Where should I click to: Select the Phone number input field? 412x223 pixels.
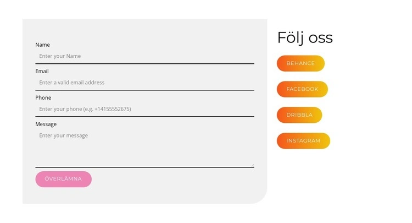tap(144, 109)
